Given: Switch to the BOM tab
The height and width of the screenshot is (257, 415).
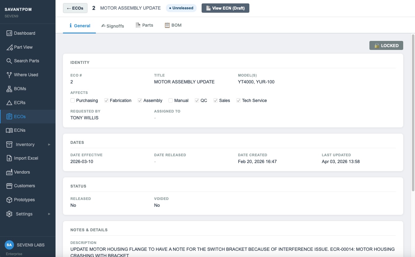Looking at the screenshot, I should pyautogui.click(x=173, y=25).
